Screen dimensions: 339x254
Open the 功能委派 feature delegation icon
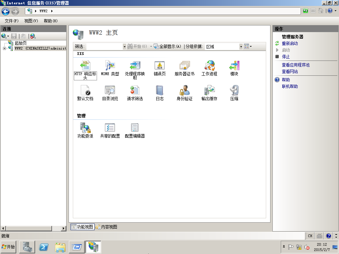[85, 130]
